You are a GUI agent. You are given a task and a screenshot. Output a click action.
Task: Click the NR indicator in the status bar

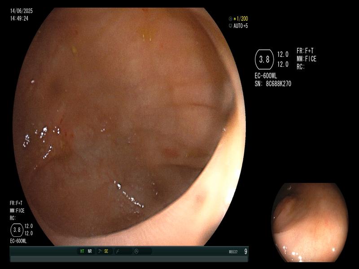point(90,251)
